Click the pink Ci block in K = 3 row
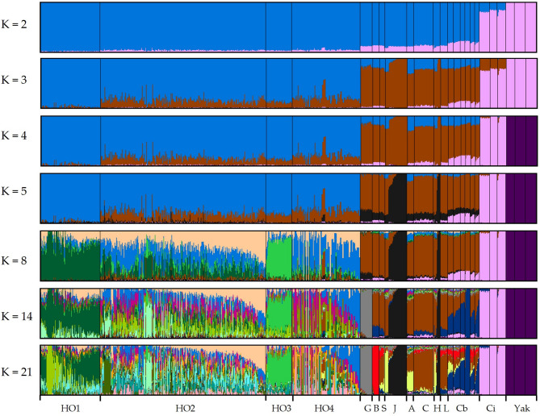This screenshot has height=416, width=540. [x=492, y=87]
